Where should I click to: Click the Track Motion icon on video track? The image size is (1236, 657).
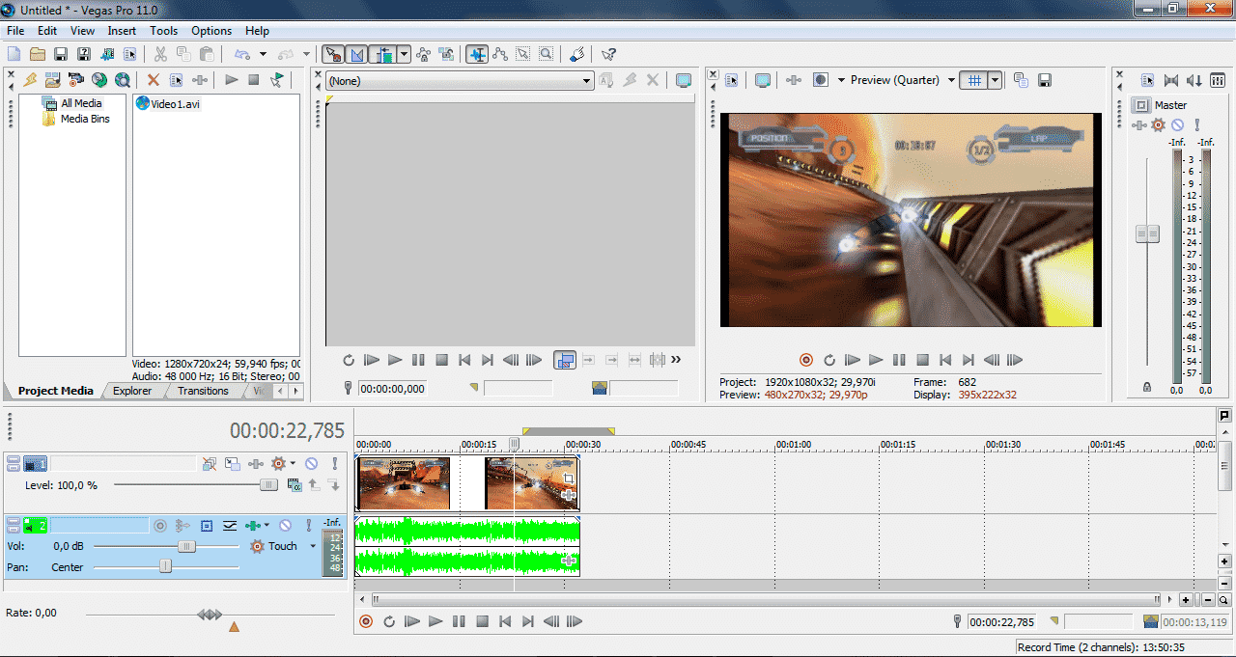(233, 464)
